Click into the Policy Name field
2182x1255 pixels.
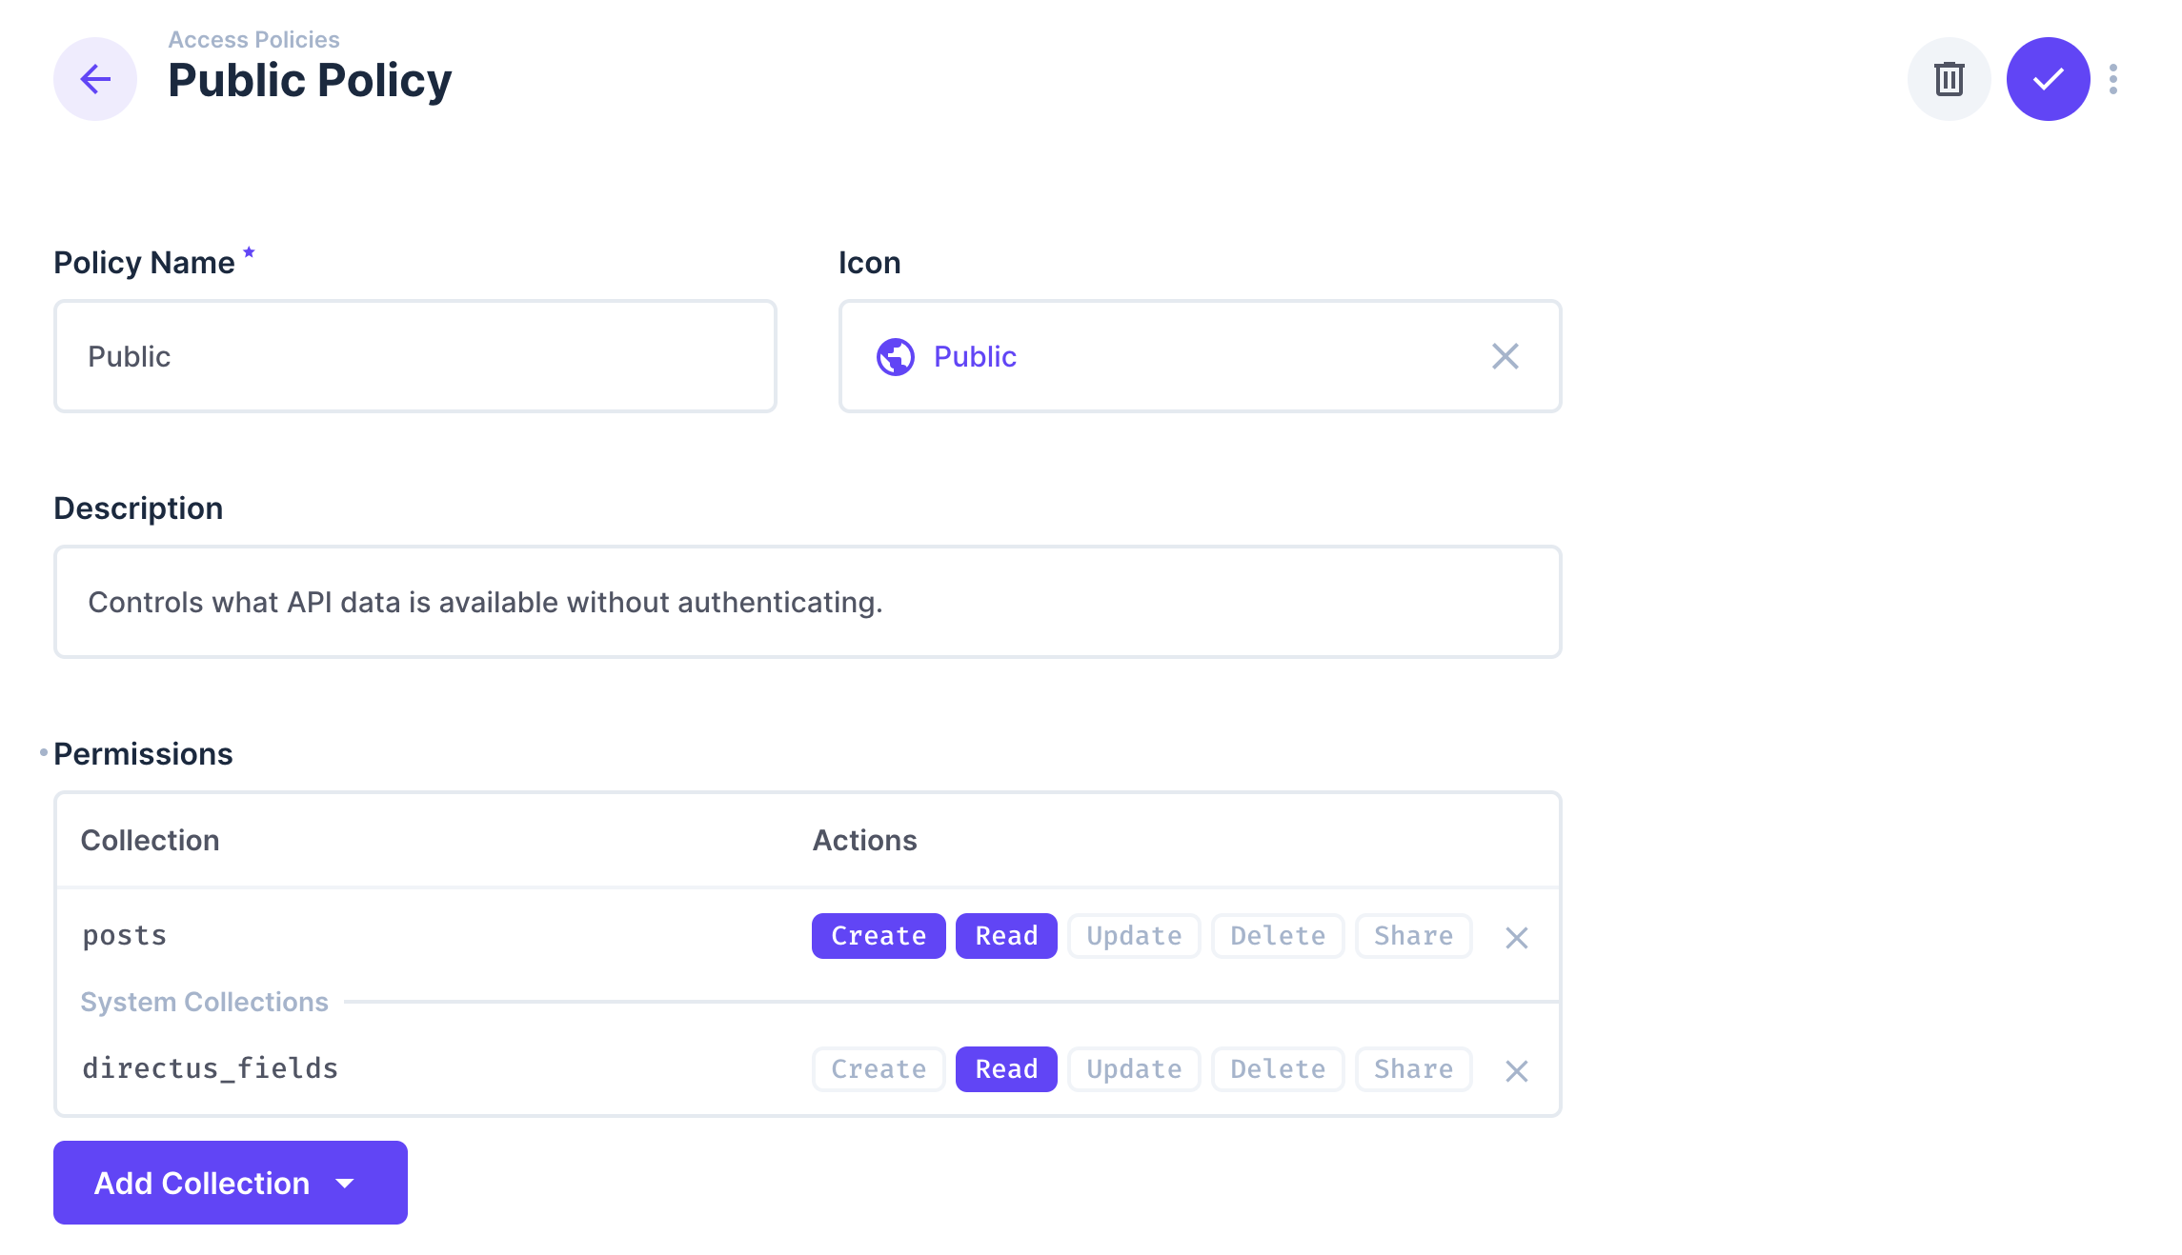coord(414,356)
